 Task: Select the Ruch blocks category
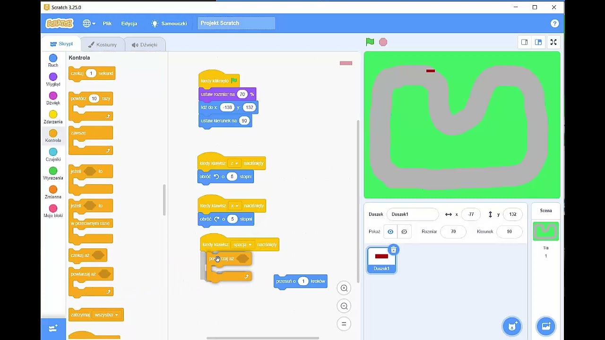[53, 61]
